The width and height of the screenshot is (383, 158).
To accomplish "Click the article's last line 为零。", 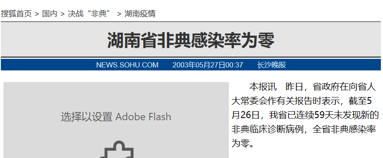I will (245, 143).
